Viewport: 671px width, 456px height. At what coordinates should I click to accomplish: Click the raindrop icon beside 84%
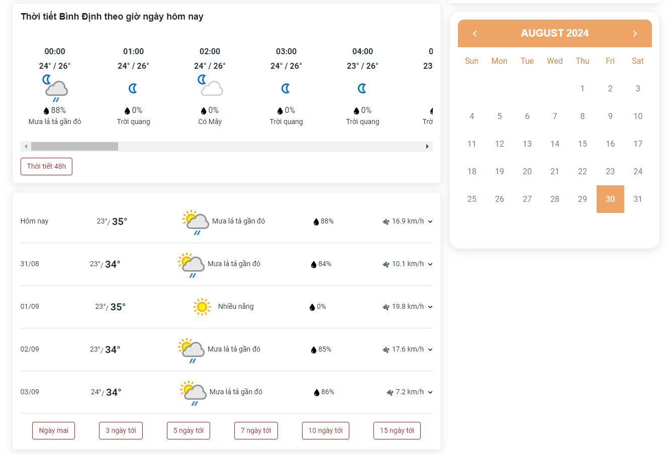coord(314,264)
